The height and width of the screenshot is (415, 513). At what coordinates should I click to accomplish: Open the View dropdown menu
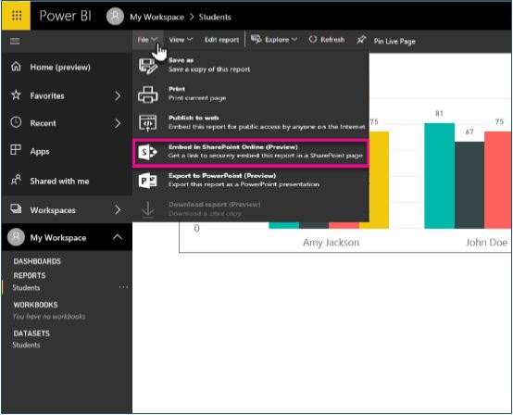(181, 40)
